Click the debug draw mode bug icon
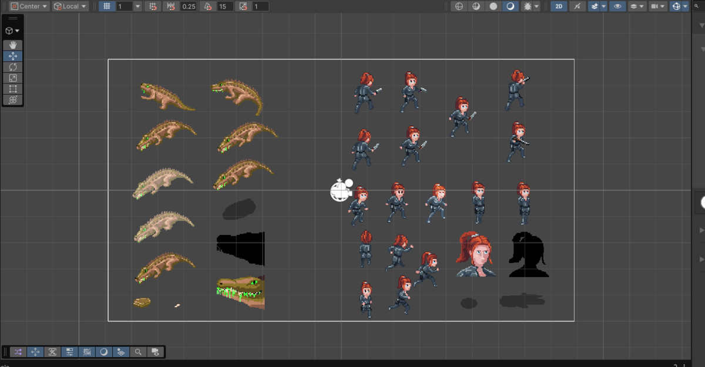The width and height of the screenshot is (705, 367). click(x=526, y=6)
